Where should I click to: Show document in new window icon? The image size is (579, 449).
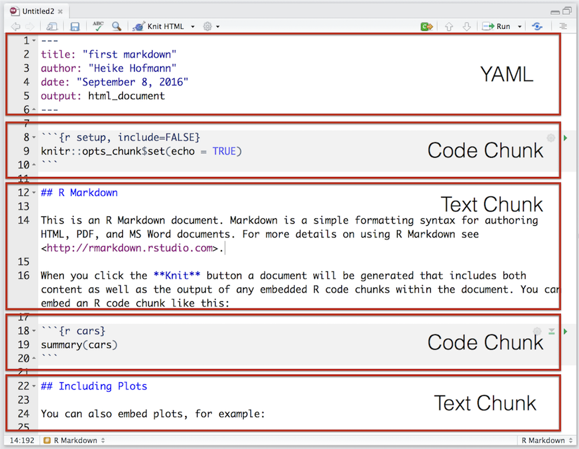[52, 27]
